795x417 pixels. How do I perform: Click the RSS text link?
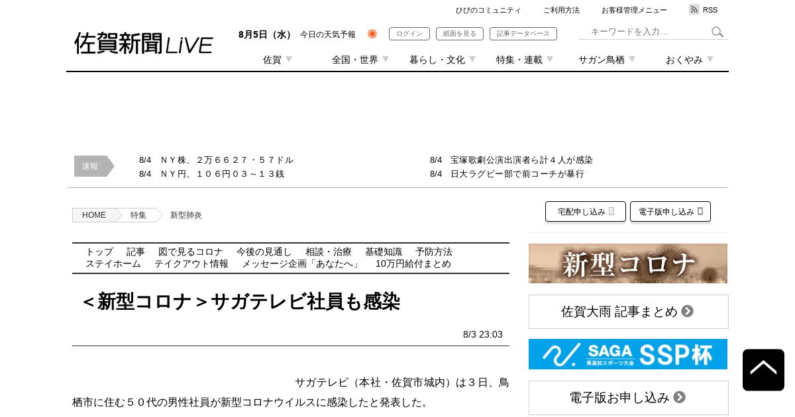(710, 10)
